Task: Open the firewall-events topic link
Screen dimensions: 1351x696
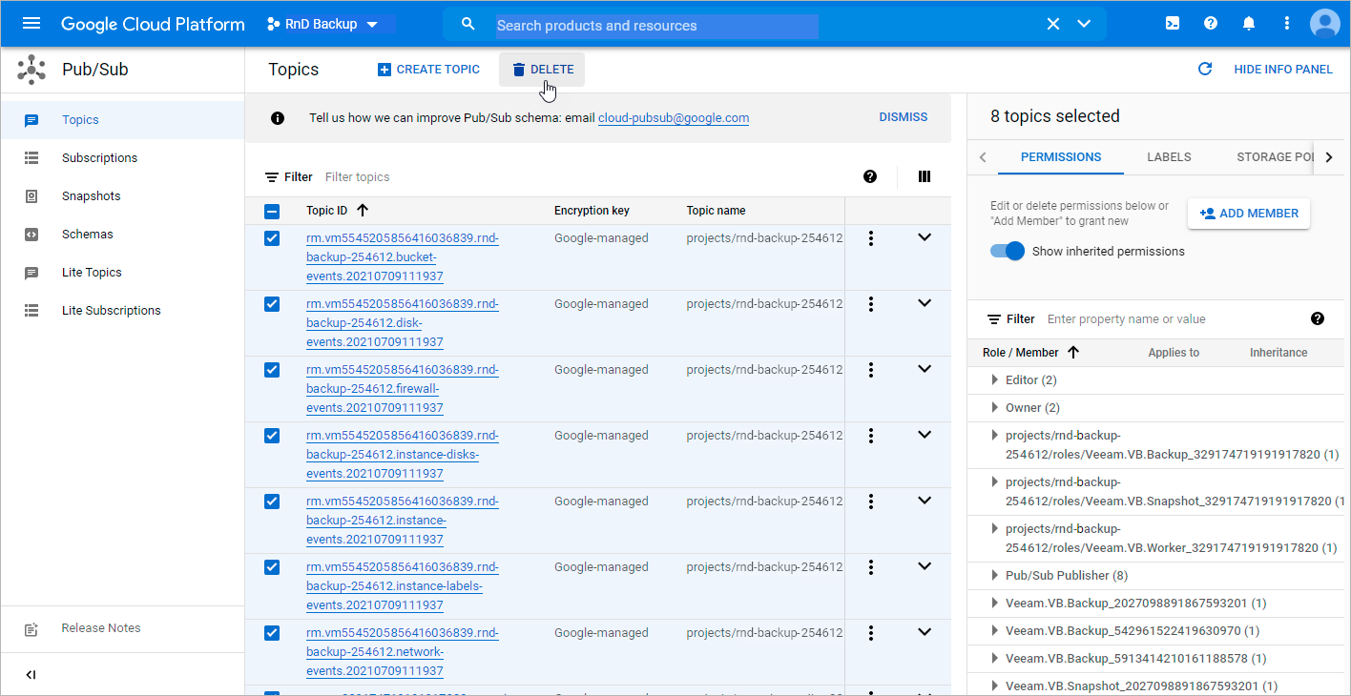Action: (x=403, y=389)
